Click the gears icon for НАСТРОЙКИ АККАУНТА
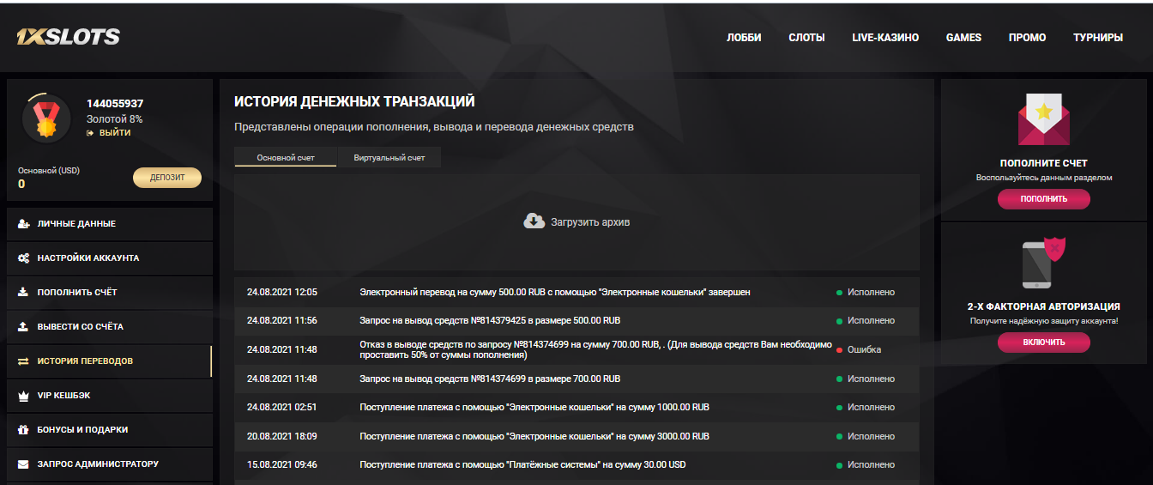This screenshot has width=1153, height=485. click(x=24, y=258)
